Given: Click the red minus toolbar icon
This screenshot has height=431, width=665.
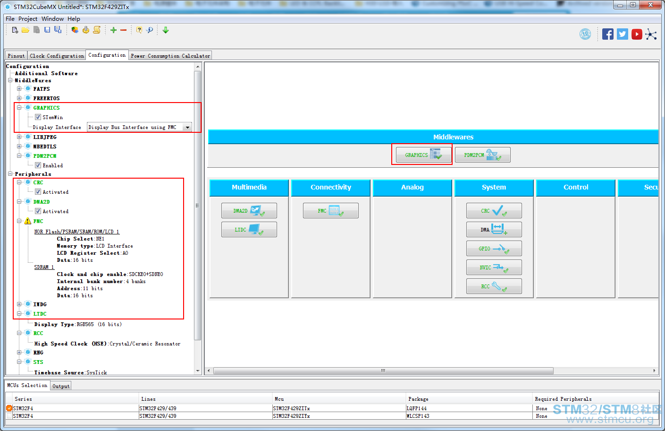Looking at the screenshot, I should click(x=124, y=30).
